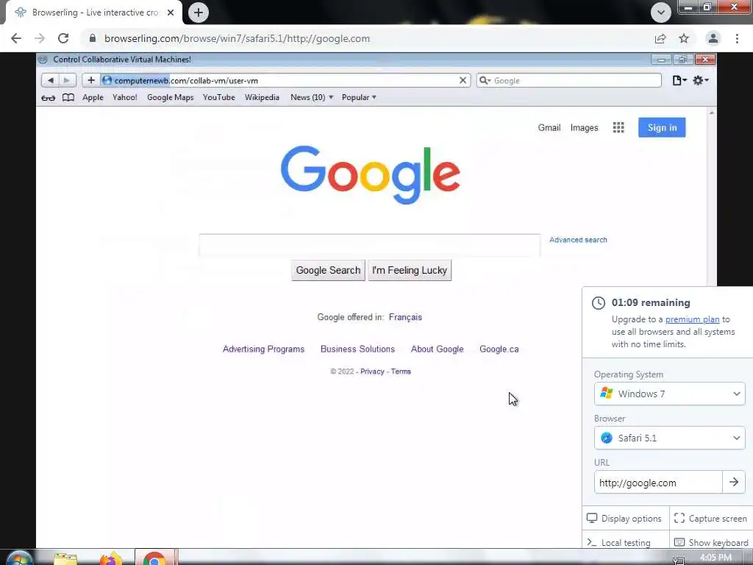Open Google Maps bookmark

171,98
